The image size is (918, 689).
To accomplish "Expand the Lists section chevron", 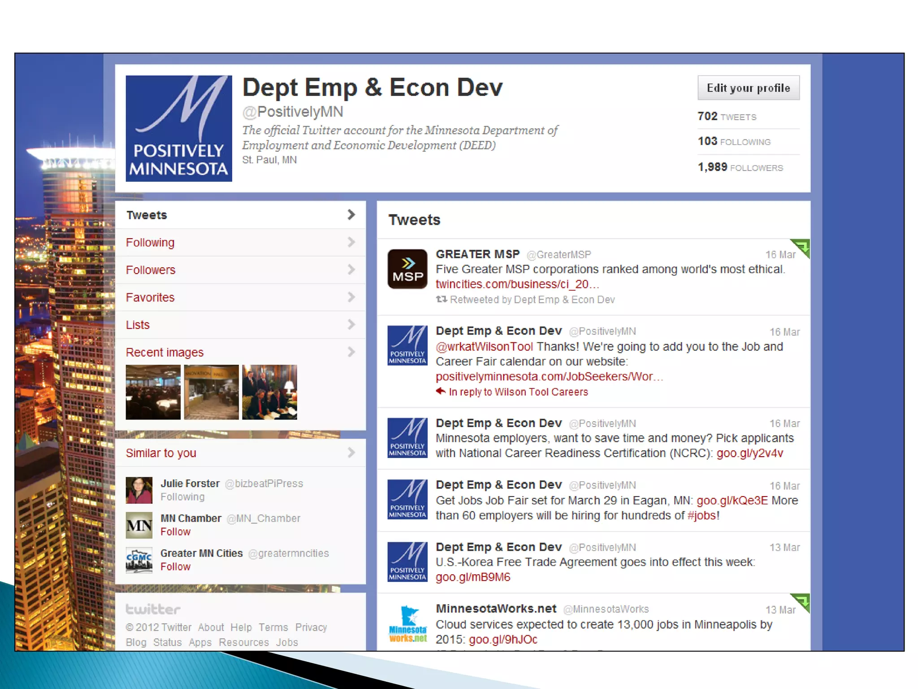I will click(x=351, y=324).
